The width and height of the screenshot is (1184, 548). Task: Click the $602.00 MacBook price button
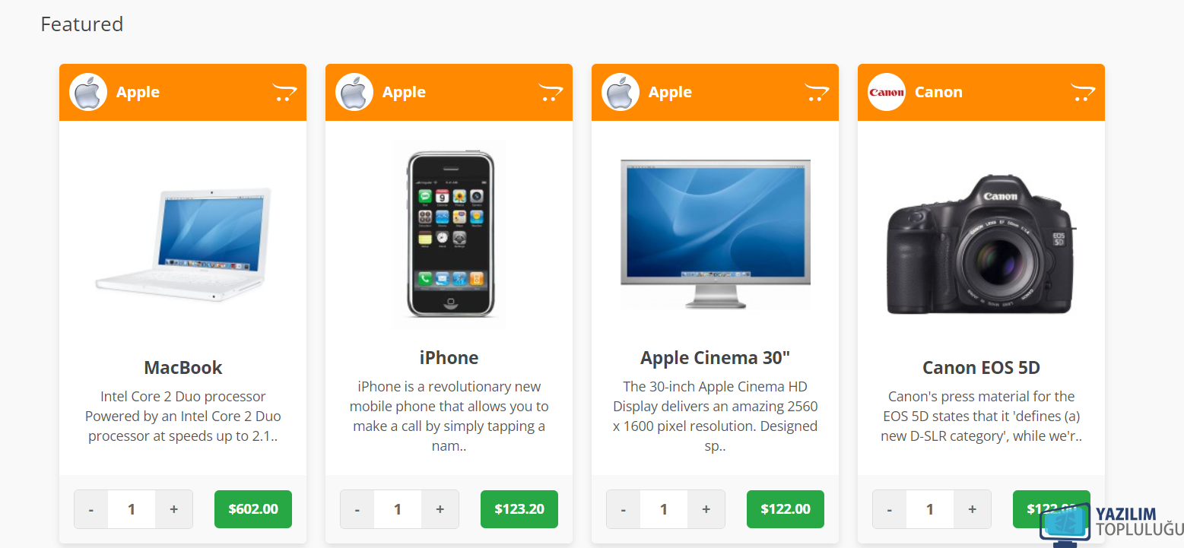pos(253,509)
